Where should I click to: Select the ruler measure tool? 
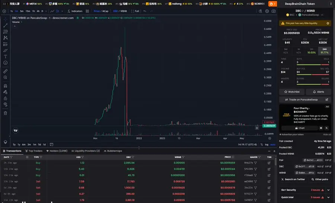pyautogui.click(x=5, y=71)
